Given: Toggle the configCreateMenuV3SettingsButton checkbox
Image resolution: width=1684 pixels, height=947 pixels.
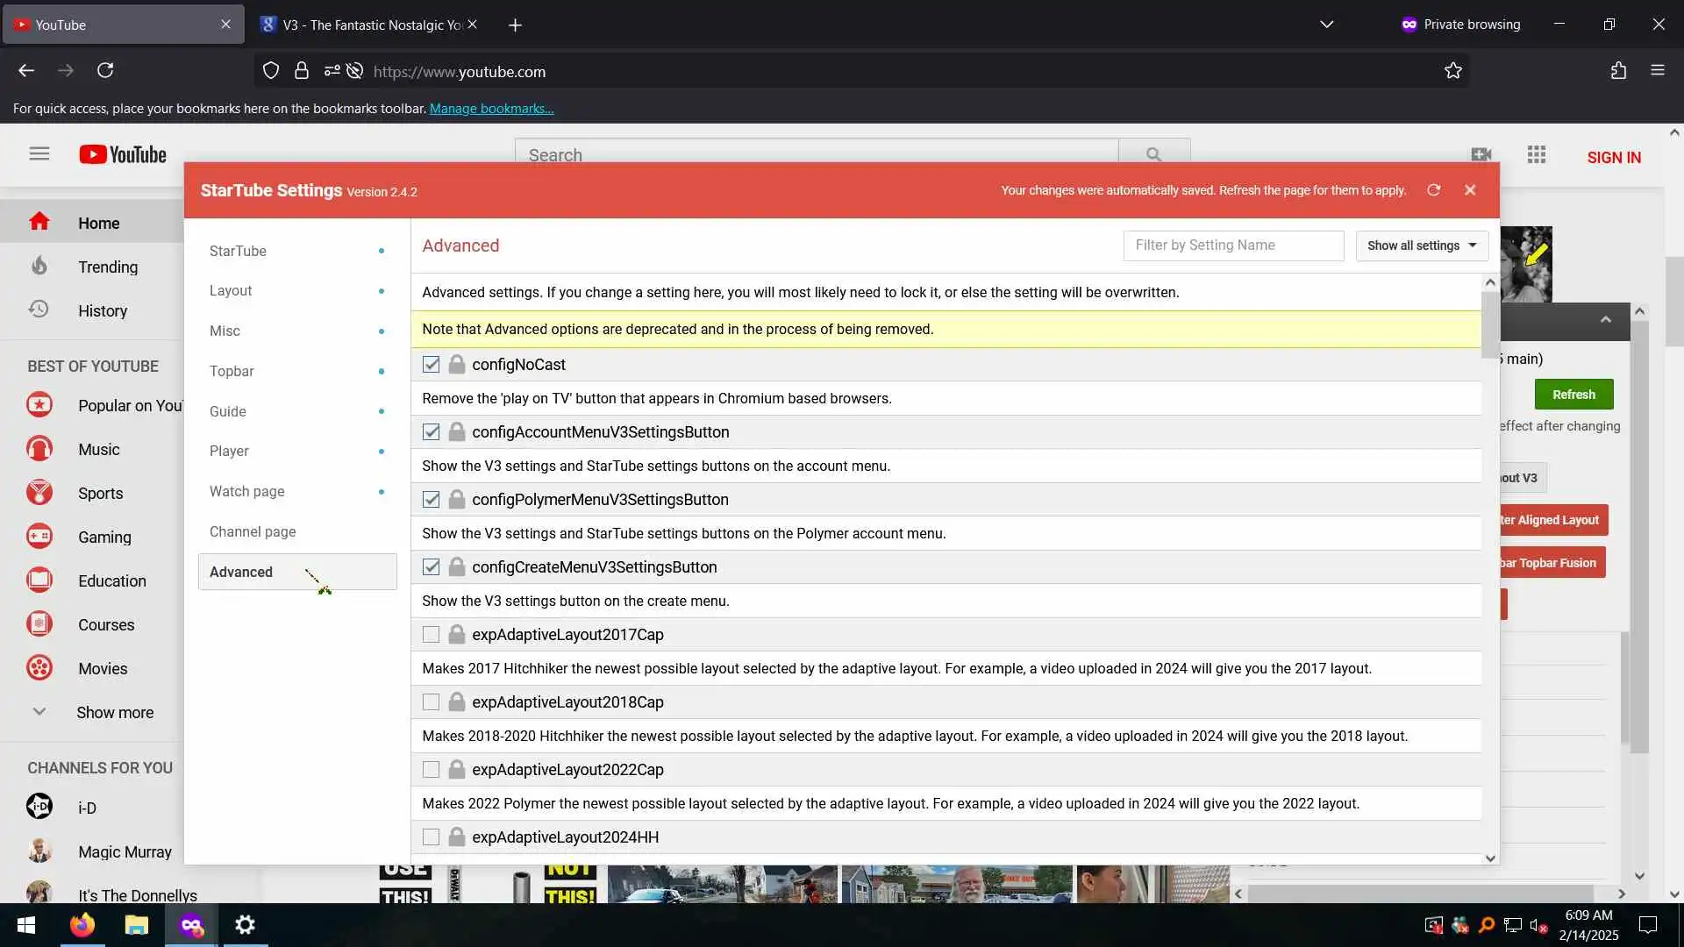Looking at the screenshot, I should coord(431,567).
